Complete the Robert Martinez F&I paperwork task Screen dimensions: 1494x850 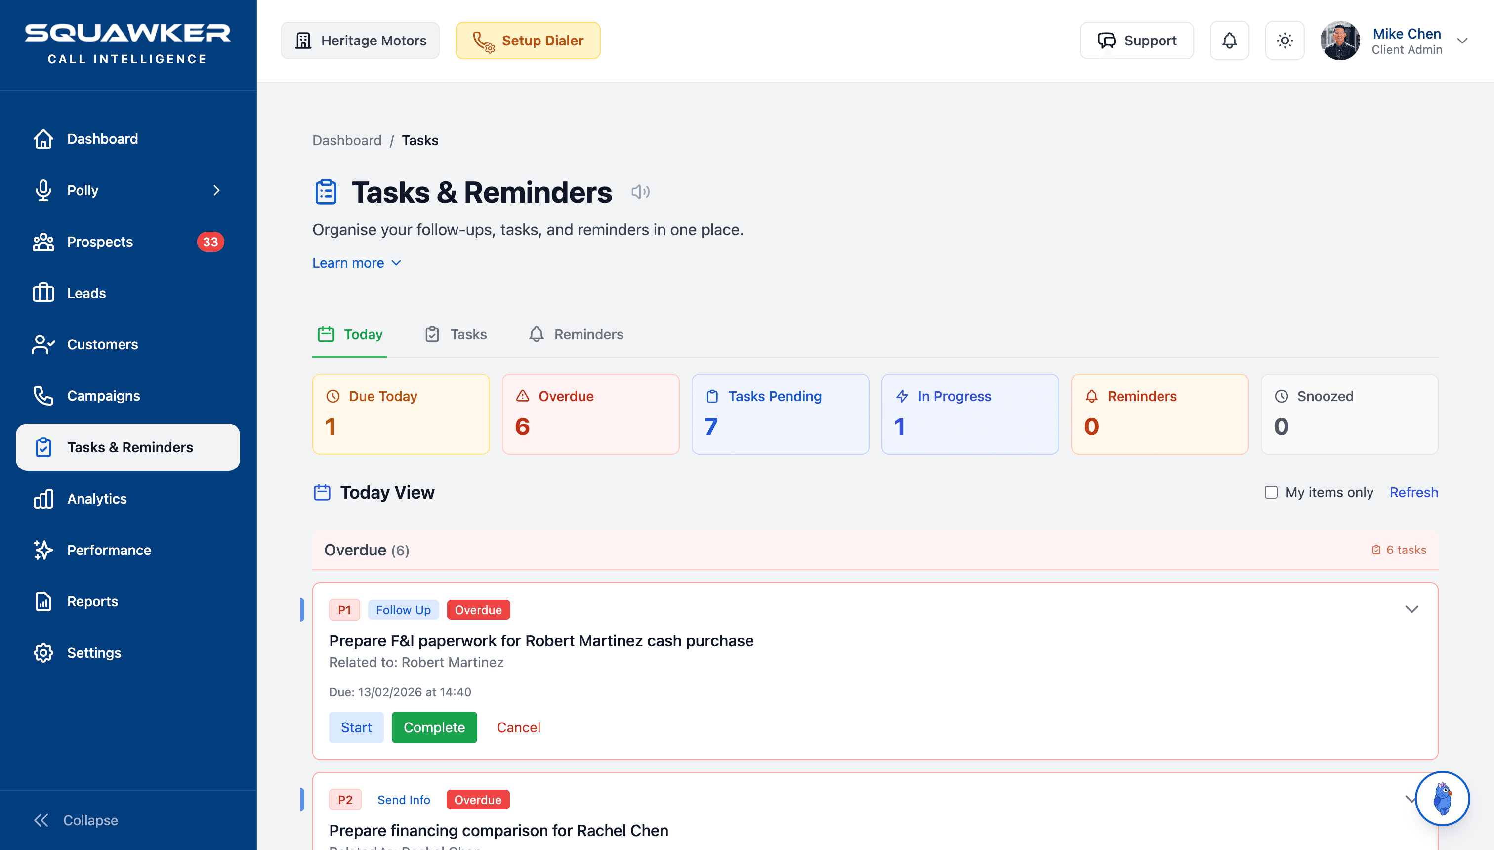pos(434,727)
